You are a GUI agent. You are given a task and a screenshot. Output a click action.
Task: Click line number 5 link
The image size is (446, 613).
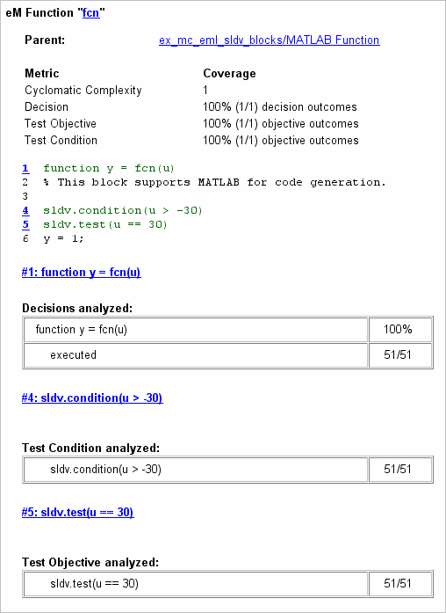click(x=25, y=224)
